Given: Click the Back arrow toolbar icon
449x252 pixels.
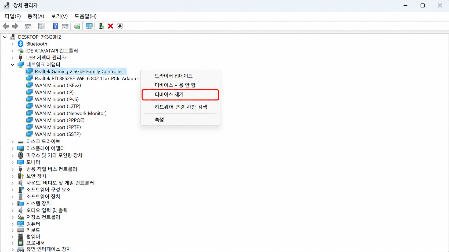Looking at the screenshot, I should pos(6,26).
